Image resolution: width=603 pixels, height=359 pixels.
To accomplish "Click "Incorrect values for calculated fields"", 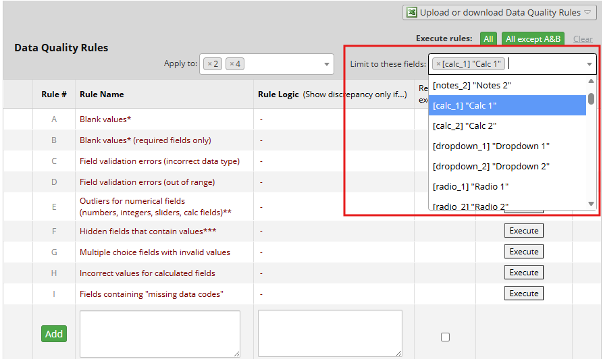I will click(147, 273).
